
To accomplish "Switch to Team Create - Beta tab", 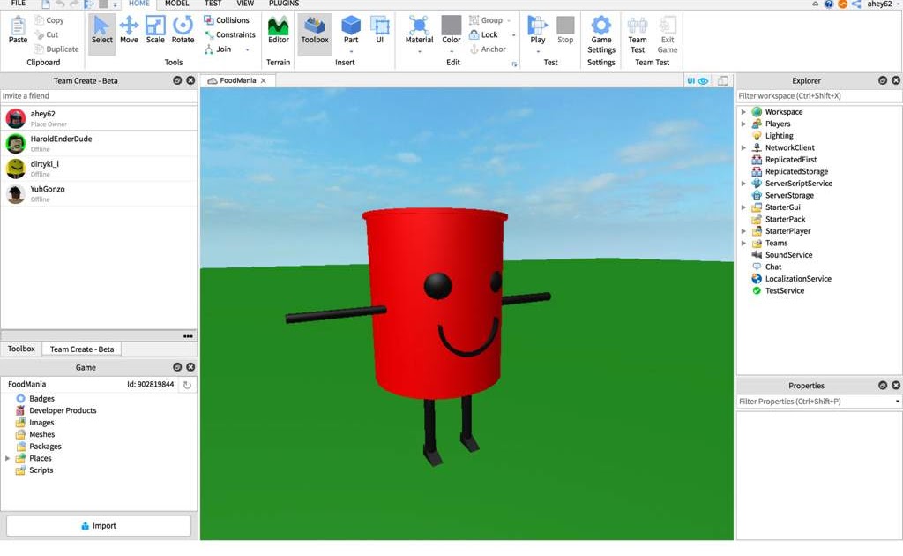I will (82, 349).
